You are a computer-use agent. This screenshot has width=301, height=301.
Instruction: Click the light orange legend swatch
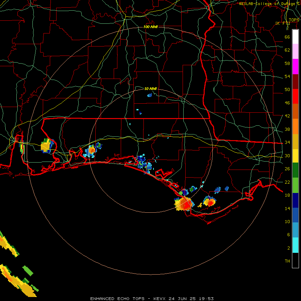295,126
